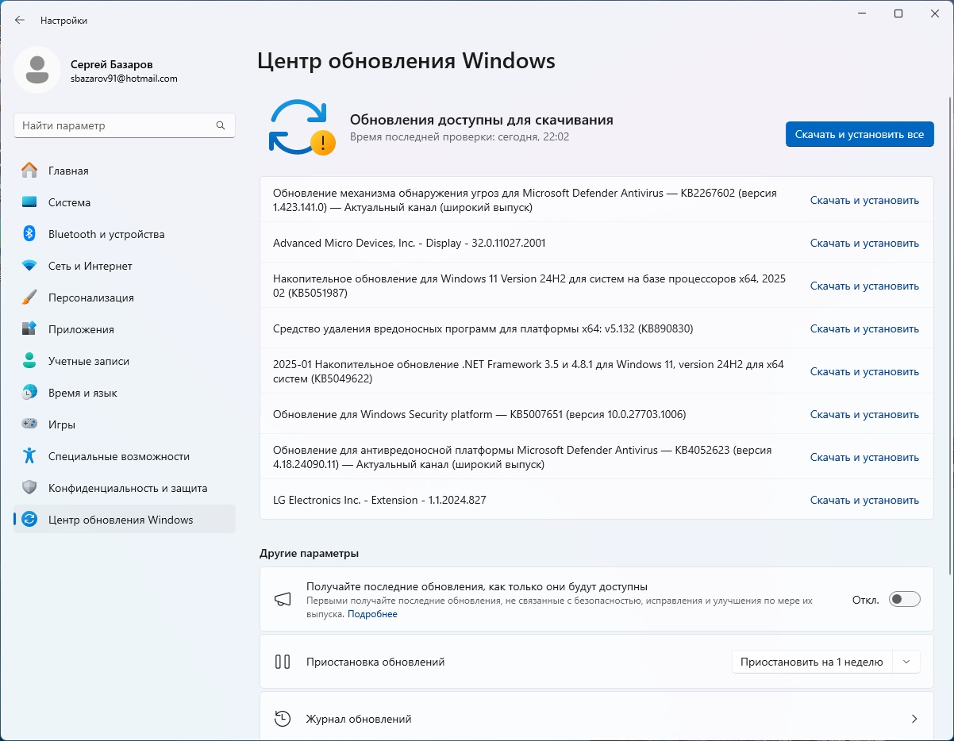Select Персонализация in the sidebar
This screenshot has height=741, width=954.
(x=125, y=298)
